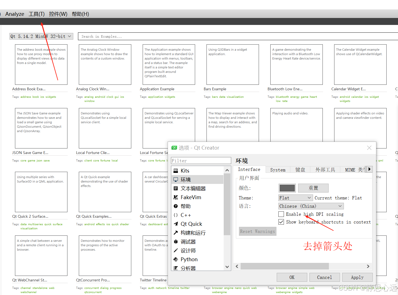This screenshot has height=295, width=398.
Task: Click horizontal scrollbar left arrow in dialog
Action: point(237,266)
